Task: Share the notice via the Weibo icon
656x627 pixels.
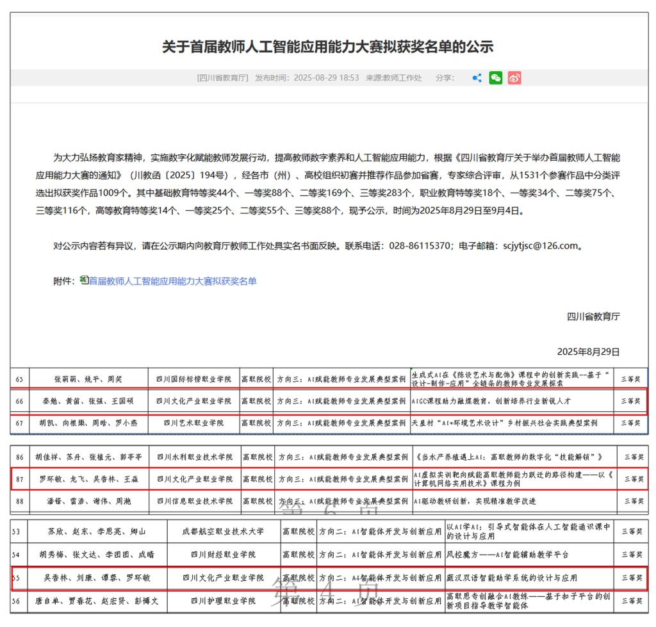Action: click(x=514, y=78)
